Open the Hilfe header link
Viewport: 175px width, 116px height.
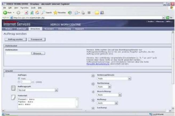[169, 22]
